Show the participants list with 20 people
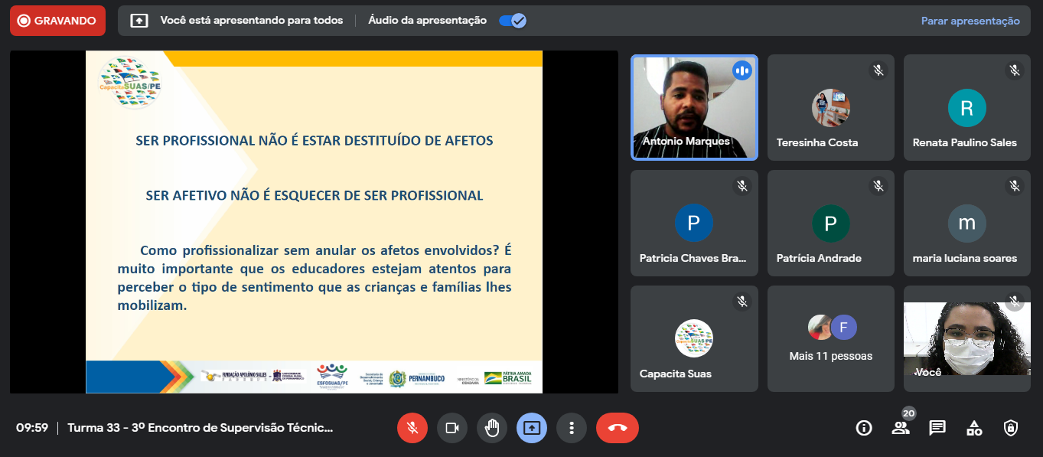The width and height of the screenshot is (1043, 457). click(x=901, y=428)
